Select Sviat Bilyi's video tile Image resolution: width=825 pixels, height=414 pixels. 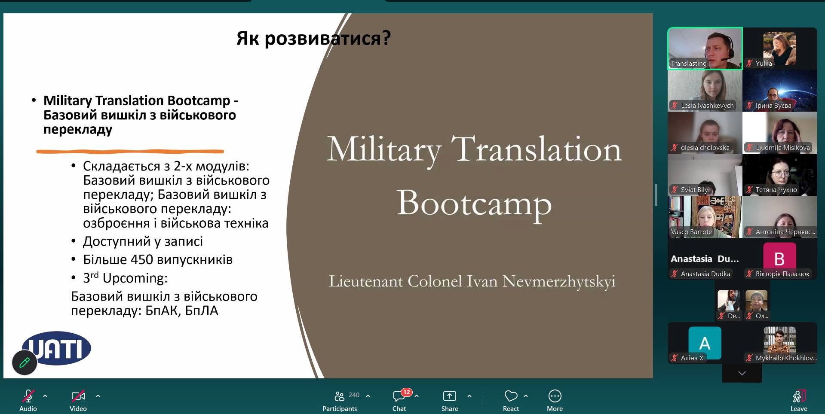pyautogui.click(x=705, y=175)
